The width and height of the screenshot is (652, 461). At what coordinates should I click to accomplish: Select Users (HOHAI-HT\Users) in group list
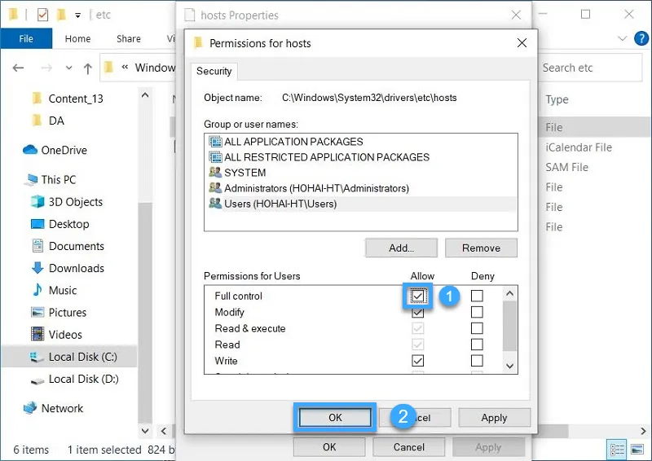pyautogui.click(x=360, y=204)
